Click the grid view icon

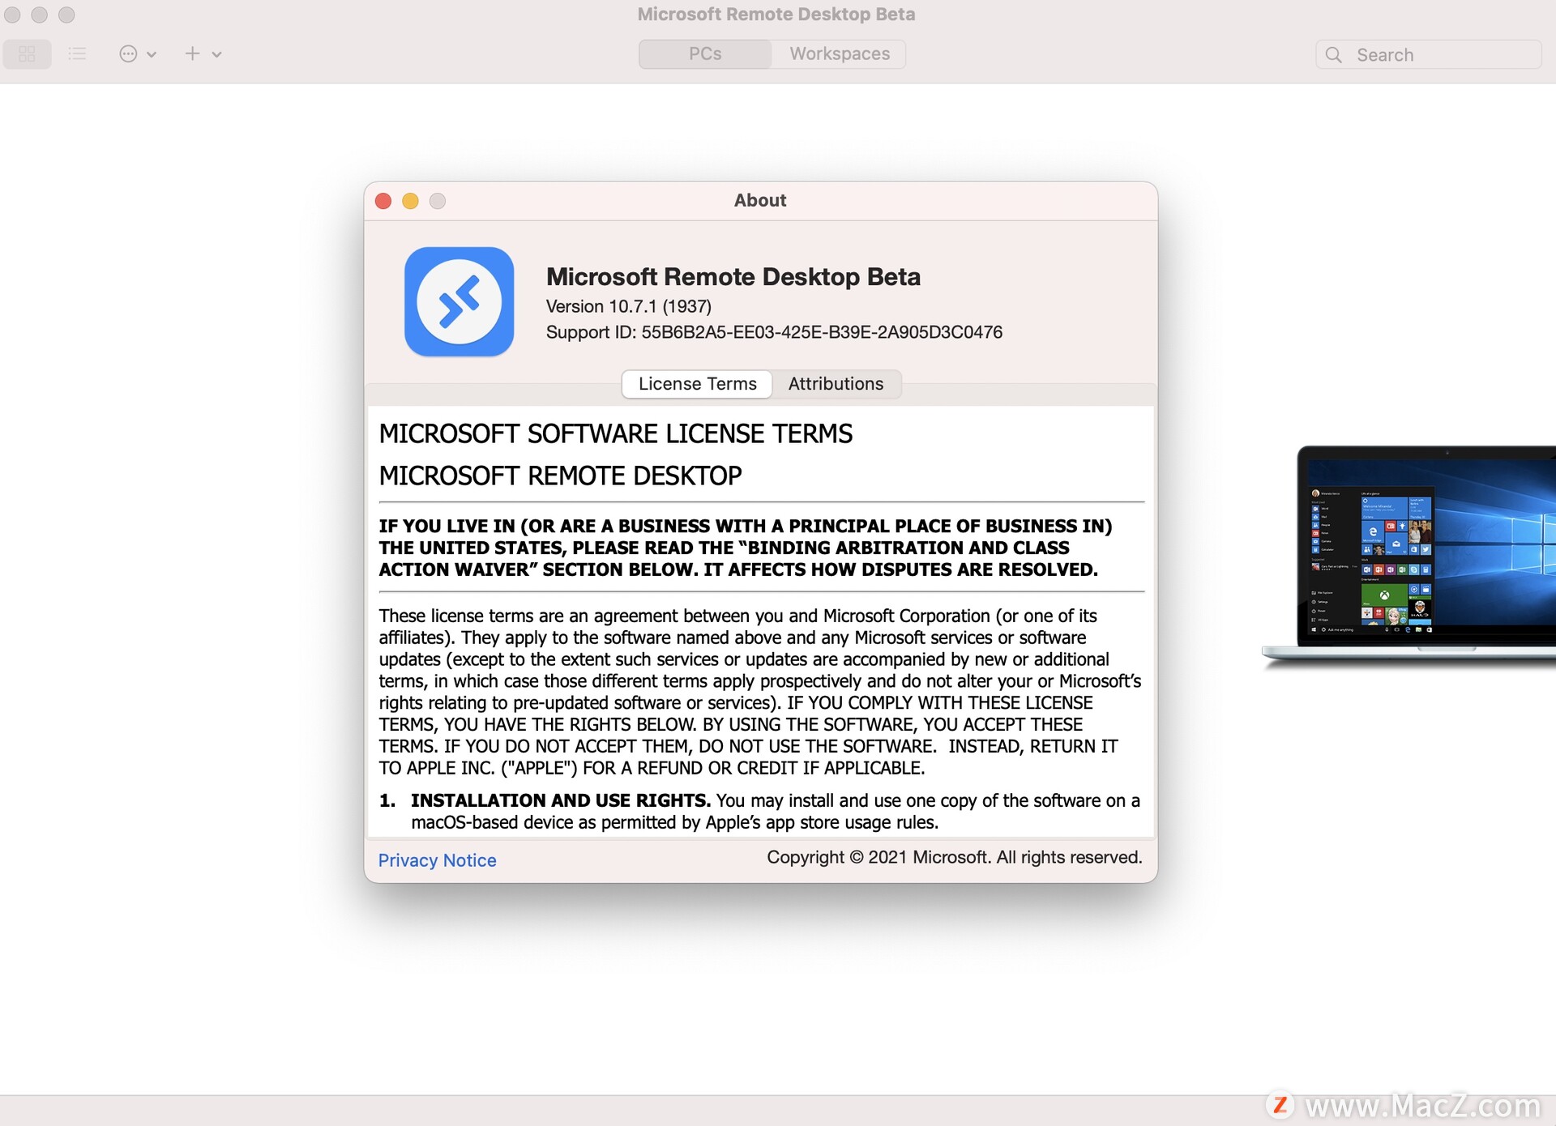(x=27, y=53)
